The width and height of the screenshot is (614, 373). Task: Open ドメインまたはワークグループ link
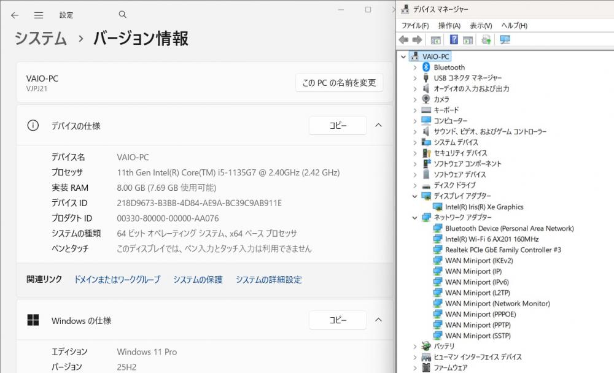[117, 280]
